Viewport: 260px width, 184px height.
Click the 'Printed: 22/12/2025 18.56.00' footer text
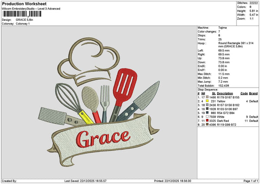point(172,181)
